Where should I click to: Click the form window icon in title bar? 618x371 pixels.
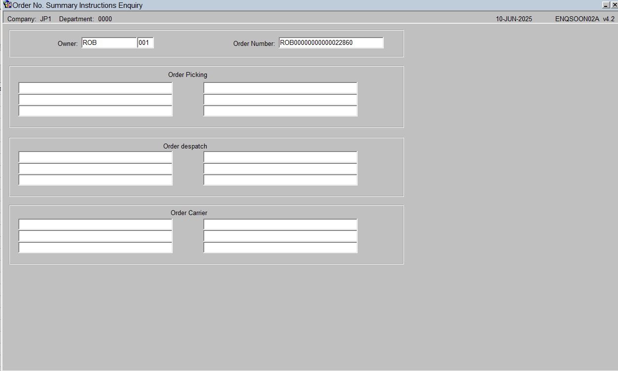pyautogui.click(x=7, y=5)
